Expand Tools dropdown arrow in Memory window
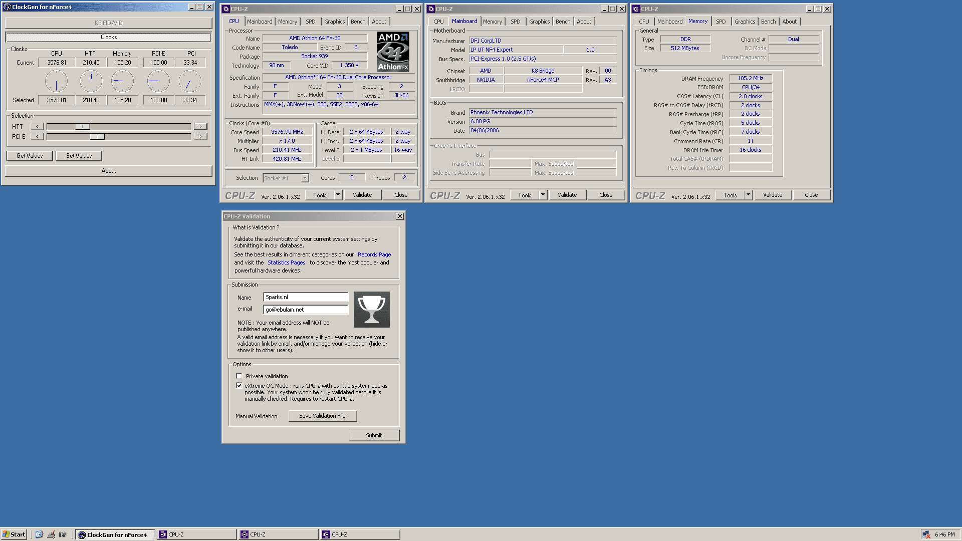962x541 pixels. (x=748, y=195)
